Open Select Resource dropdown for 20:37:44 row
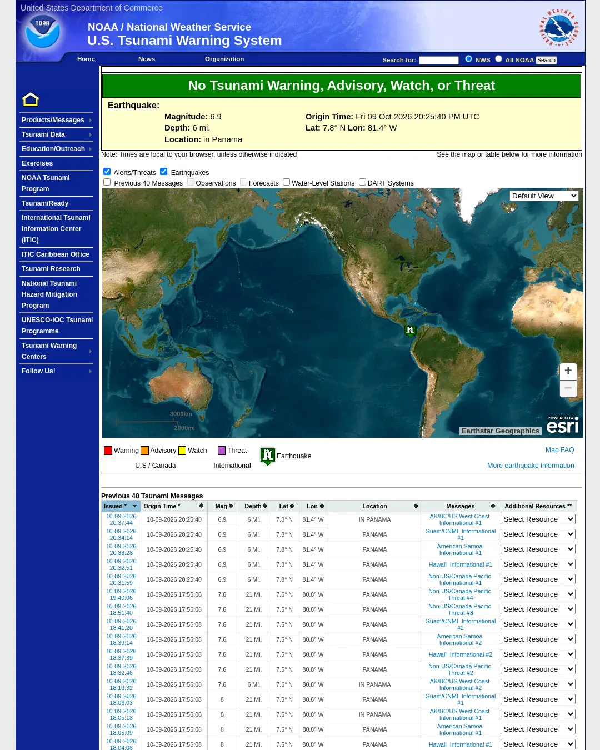Image resolution: width=600 pixels, height=750 pixels. coord(538,519)
